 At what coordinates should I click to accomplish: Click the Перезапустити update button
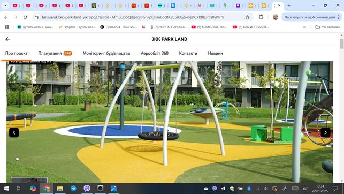[309, 17]
